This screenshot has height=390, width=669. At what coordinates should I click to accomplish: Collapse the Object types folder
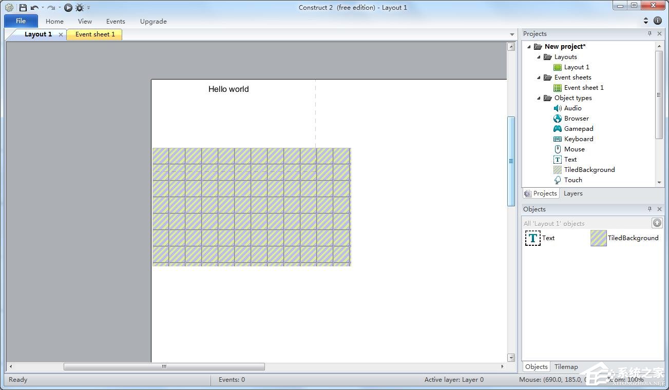click(539, 98)
